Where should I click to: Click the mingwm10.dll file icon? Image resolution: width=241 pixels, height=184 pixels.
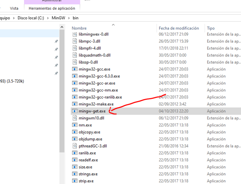[x=75, y=118]
